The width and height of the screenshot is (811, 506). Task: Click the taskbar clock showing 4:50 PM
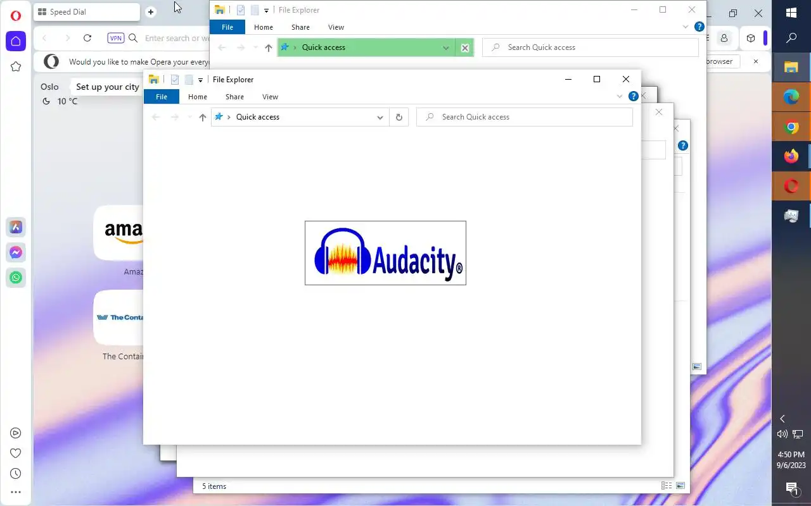pos(791,460)
